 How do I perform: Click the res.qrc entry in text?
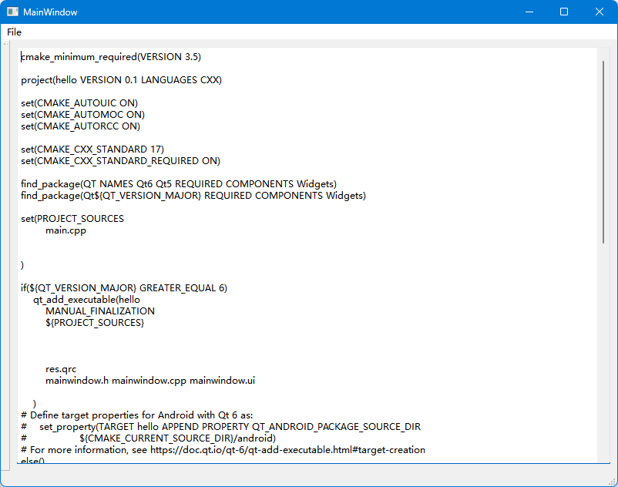(x=61, y=369)
